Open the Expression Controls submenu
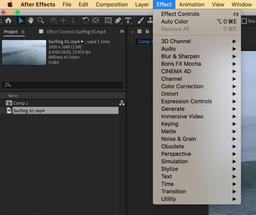The width and height of the screenshot is (256, 215). click(x=197, y=101)
